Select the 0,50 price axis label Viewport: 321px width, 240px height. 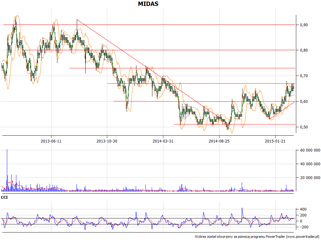(x=304, y=127)
